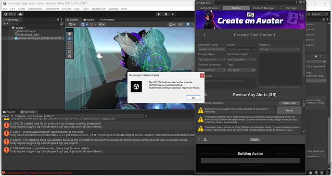Switch to Content Manager tab

pos(264,8)
